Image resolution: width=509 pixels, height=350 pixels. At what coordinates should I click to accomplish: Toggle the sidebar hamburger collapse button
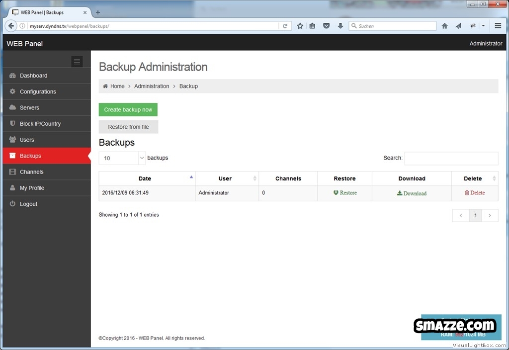(77, 61)
